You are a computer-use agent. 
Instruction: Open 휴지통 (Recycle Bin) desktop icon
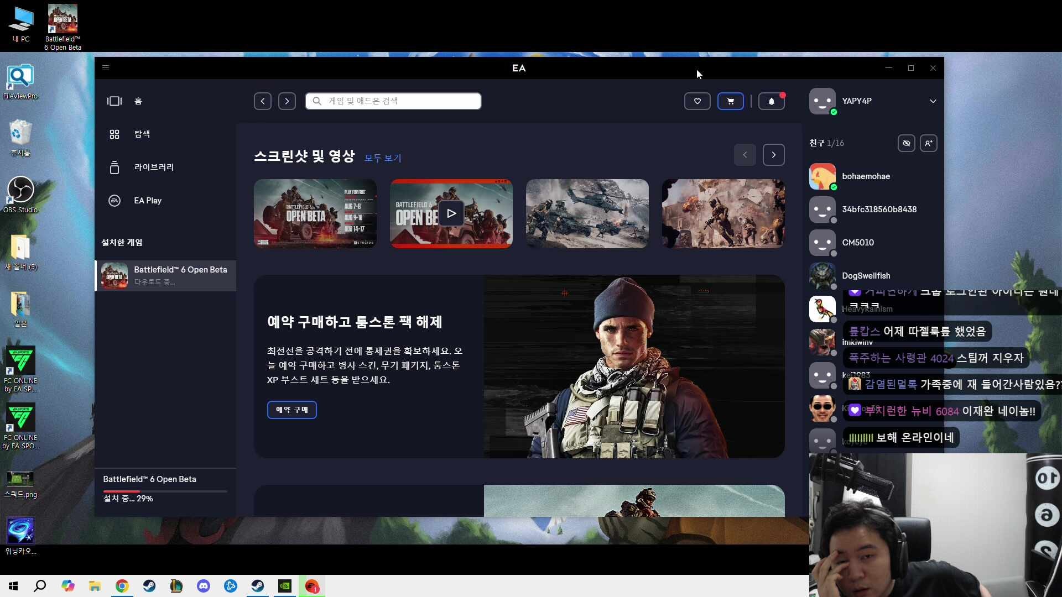(20, 138)
